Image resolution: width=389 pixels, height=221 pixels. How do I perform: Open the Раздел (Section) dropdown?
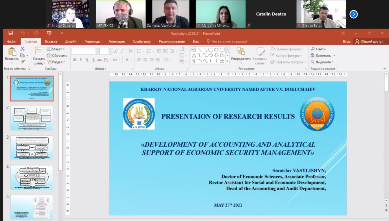[56, 62]
